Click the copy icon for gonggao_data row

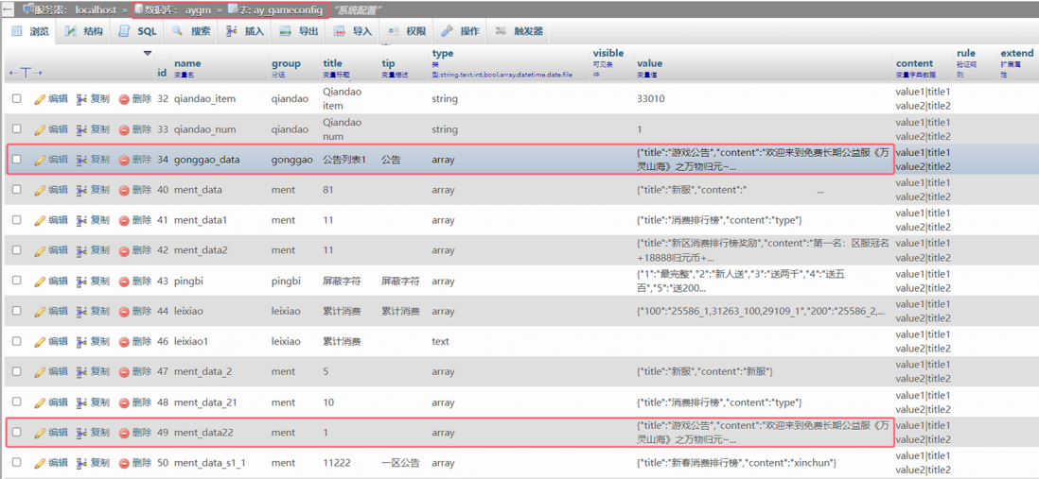[x=82, y=160]
